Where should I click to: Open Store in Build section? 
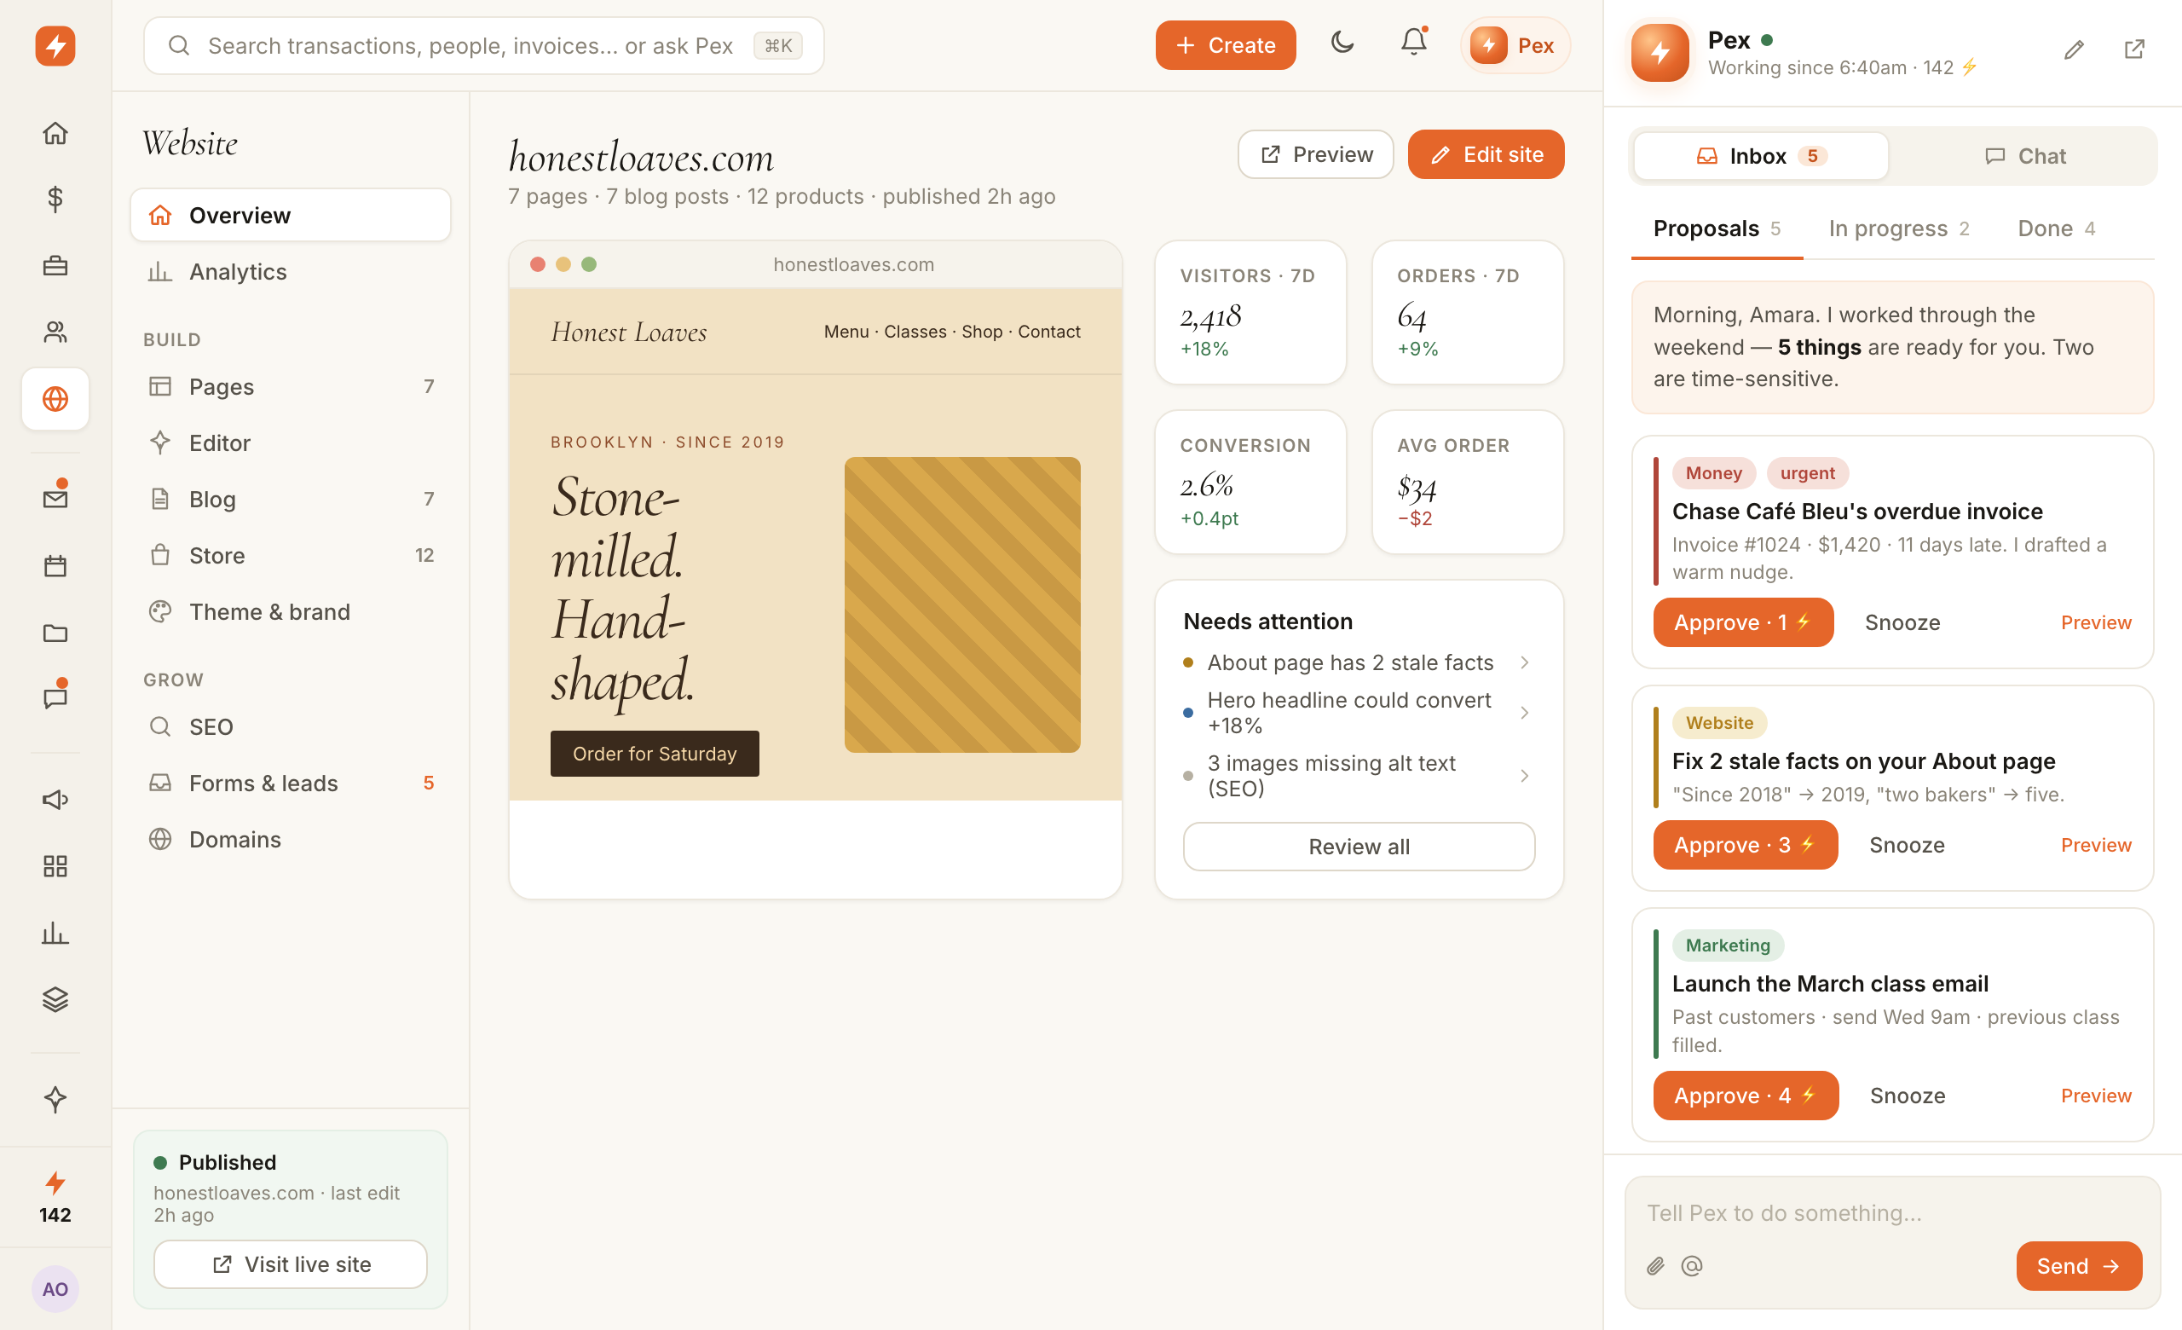click(291, 555)
